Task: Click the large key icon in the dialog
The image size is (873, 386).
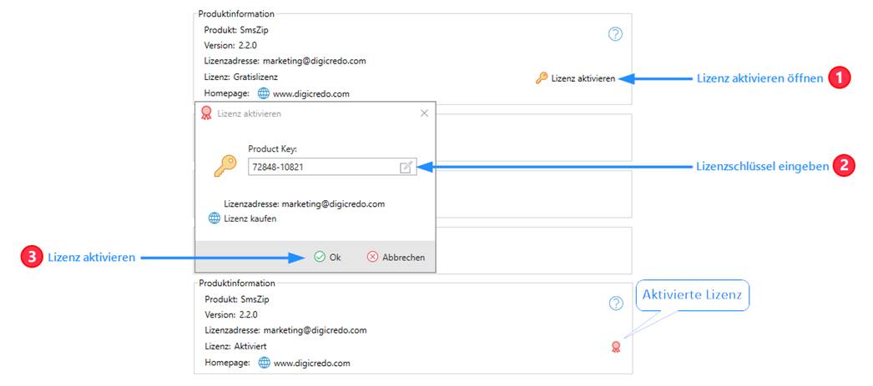Action: 225,166
